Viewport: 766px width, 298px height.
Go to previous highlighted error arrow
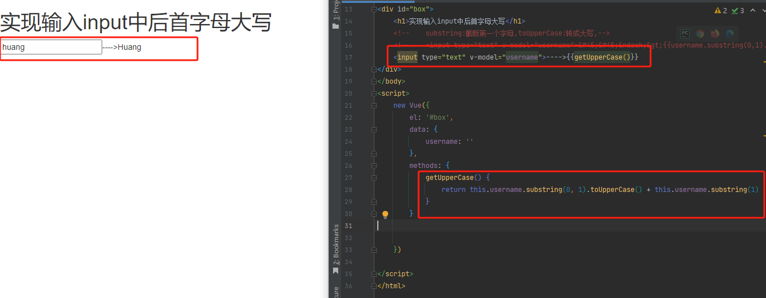pos(753,10)
